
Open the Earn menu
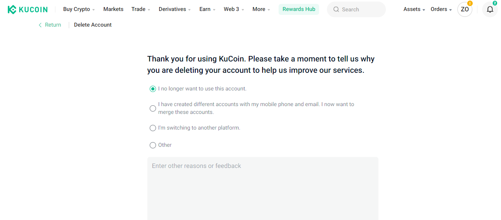click(x=207, y=9)
